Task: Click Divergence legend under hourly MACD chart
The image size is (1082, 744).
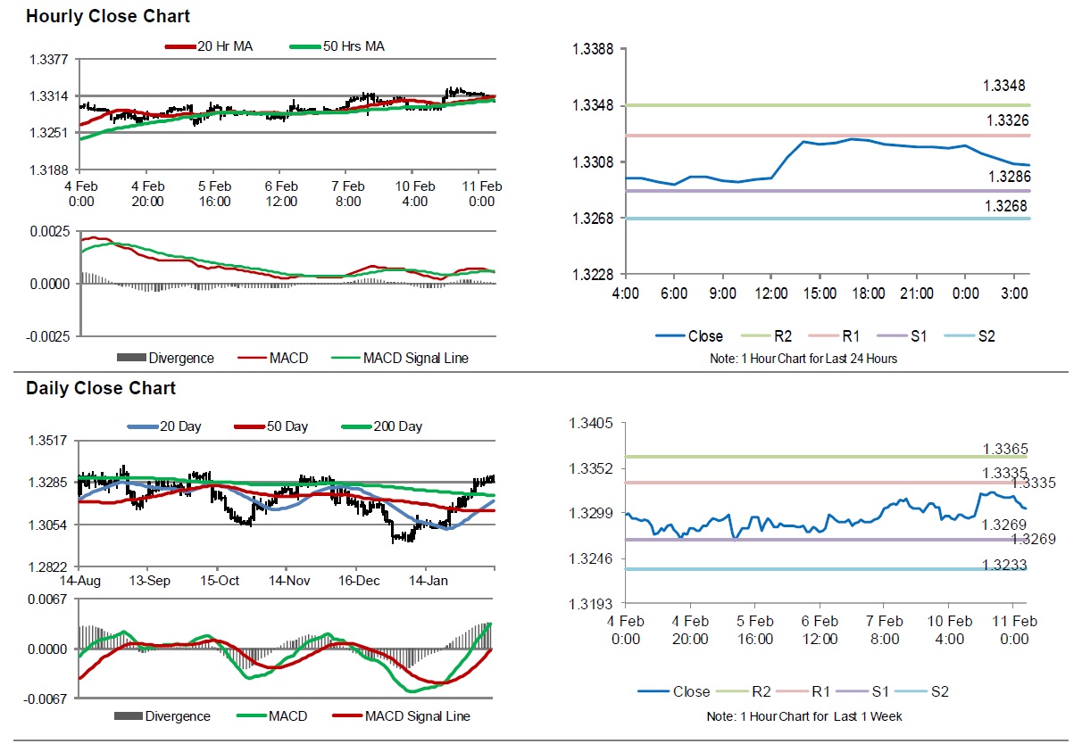Action: (165, 358)
